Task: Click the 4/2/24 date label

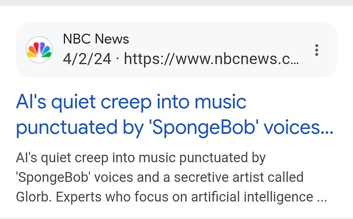Action: pyautogui.click(x=87, y=59)
